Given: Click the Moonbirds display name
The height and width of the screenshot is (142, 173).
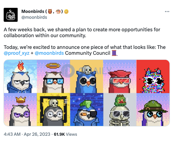Looking at the screenshot, I should coord(33,11).
